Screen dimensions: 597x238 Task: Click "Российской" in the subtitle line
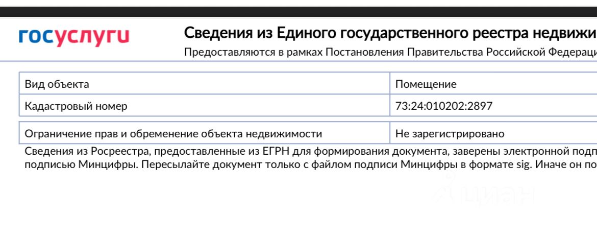coord(515,52)
